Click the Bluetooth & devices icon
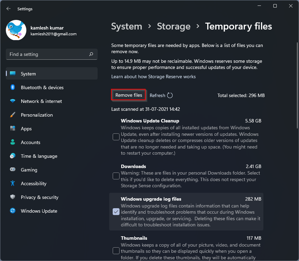299x261 pixels. (13, 87)
